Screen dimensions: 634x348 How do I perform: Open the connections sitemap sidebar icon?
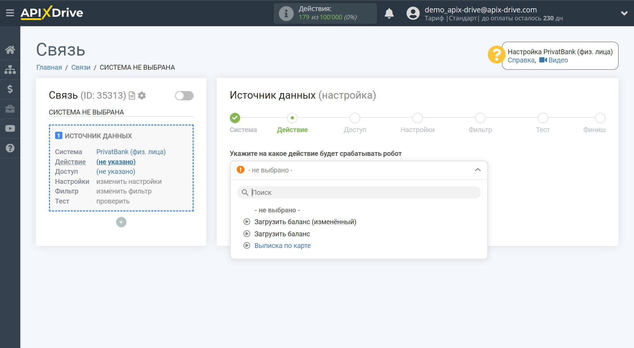tap(10, 69)
